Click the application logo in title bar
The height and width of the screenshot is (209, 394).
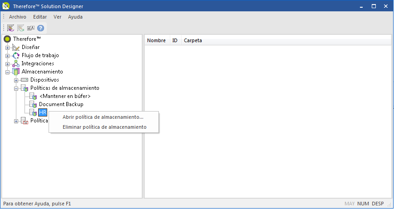pos(6,6)
